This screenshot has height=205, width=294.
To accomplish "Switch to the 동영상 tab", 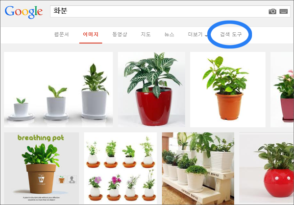I will coord(120,34).
